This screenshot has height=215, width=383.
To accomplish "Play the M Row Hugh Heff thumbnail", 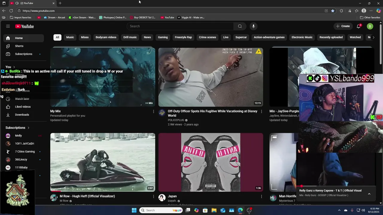I will [103, 162].
